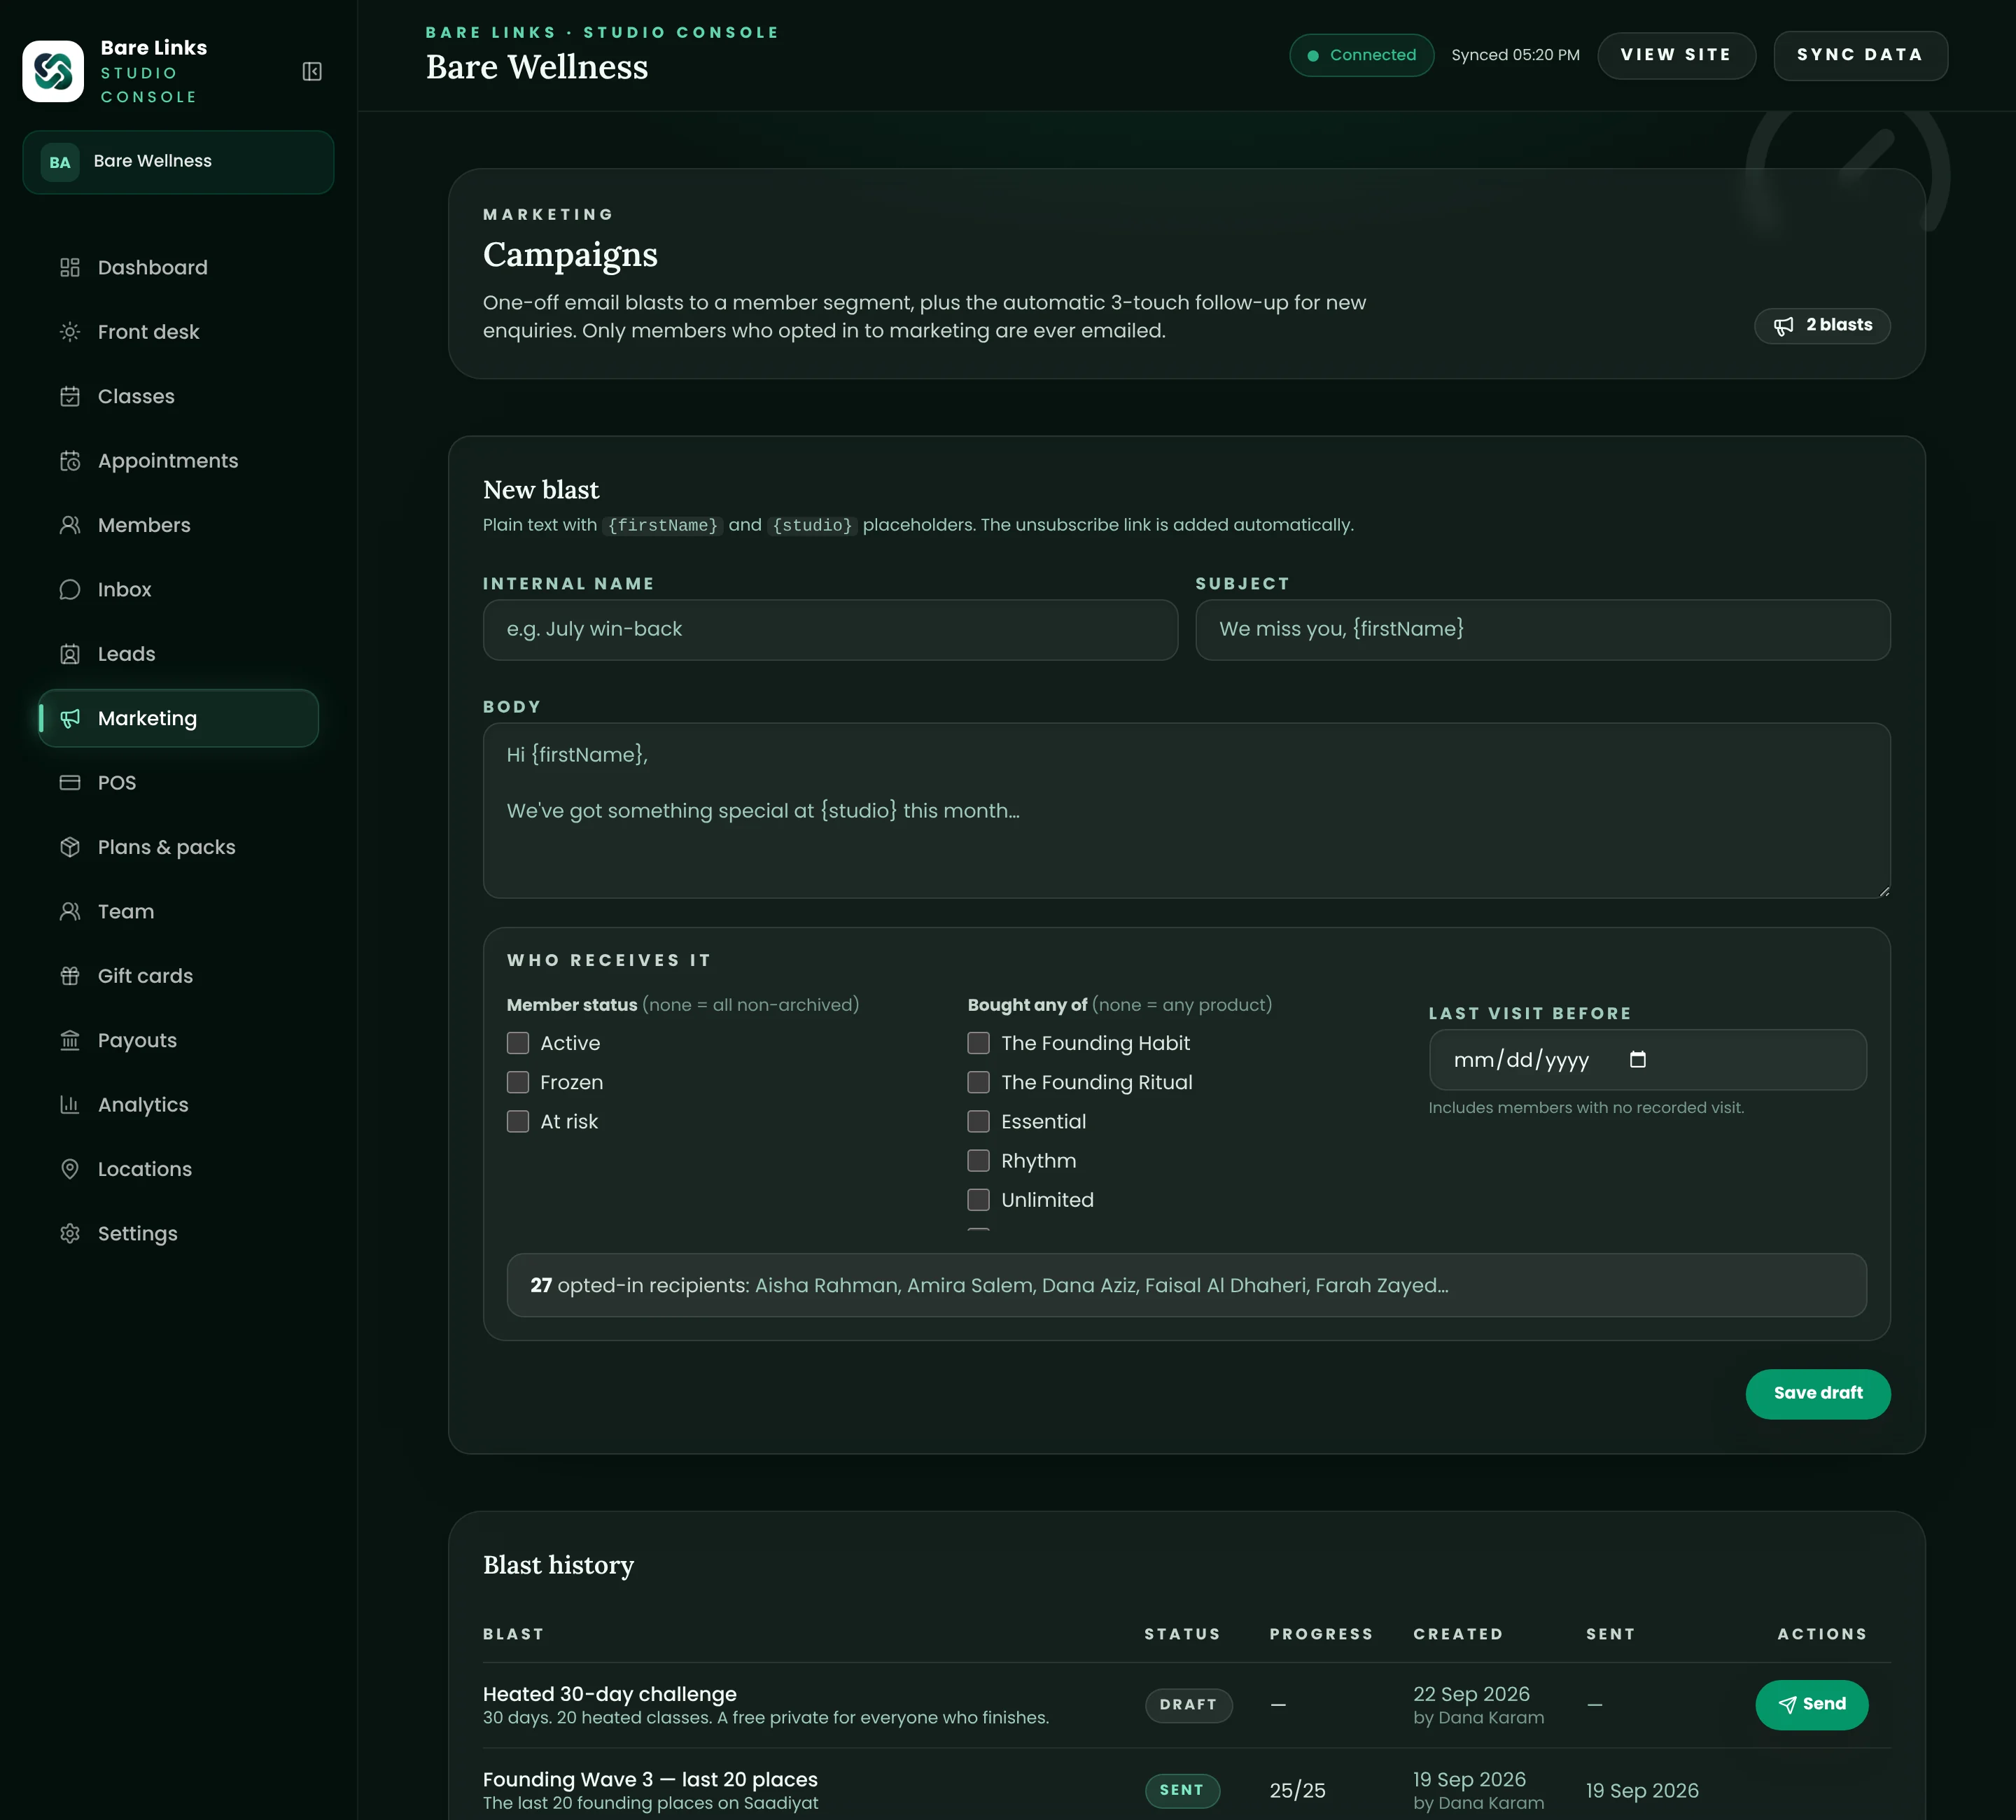Open the date picker calendar icon
Viewport: 2016px width, 1820px height.
(1638, 1060)
